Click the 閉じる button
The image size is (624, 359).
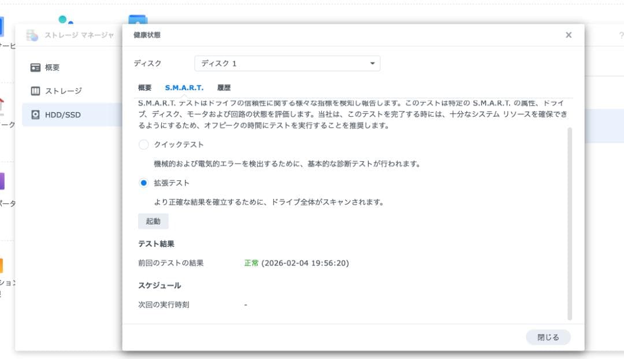(x=548, y=337)
